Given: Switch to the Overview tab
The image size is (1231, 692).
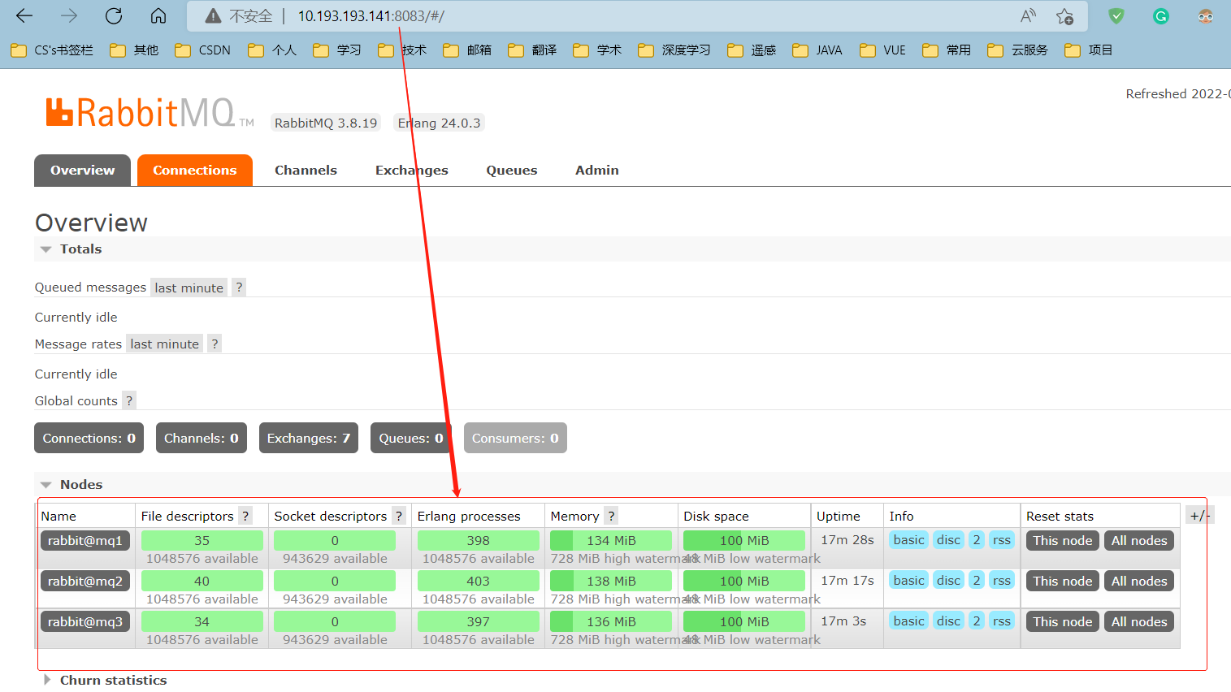Looking at the screenshot, I should pyautogui.click(x=82, y=171).
